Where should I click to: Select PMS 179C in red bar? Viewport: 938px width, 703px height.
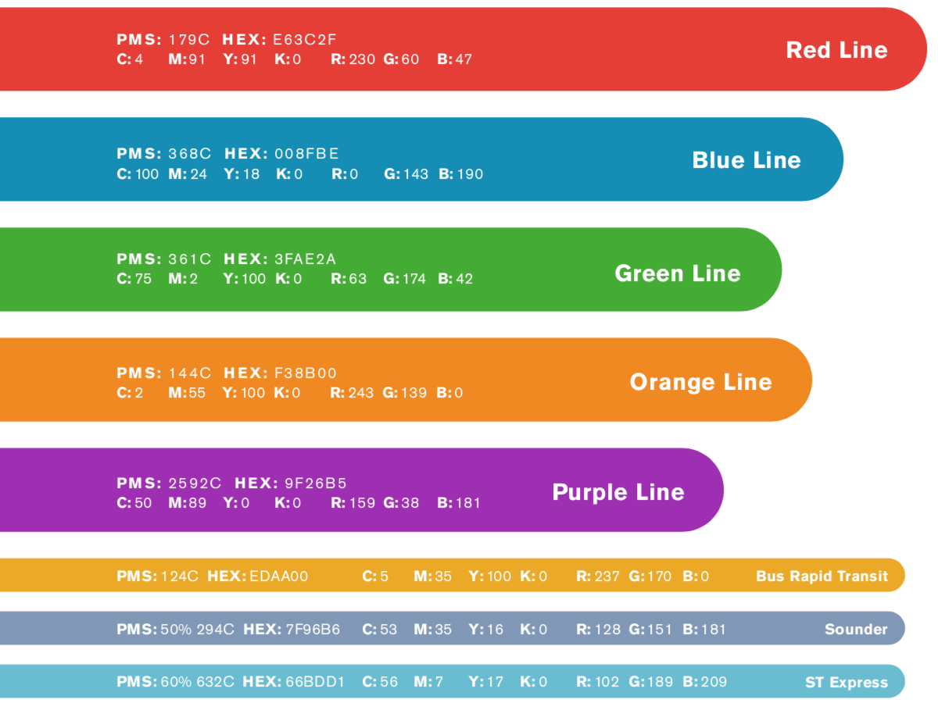tap(165, 39)
